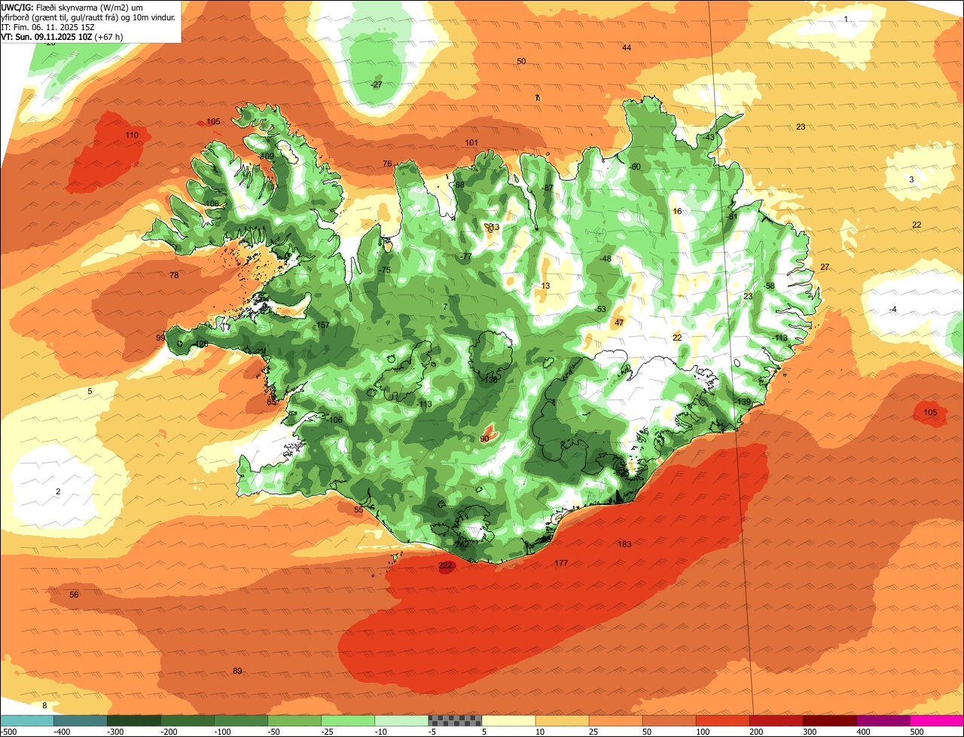
Task: Click the map value 44 near the top
Action: tap(627, 47)
